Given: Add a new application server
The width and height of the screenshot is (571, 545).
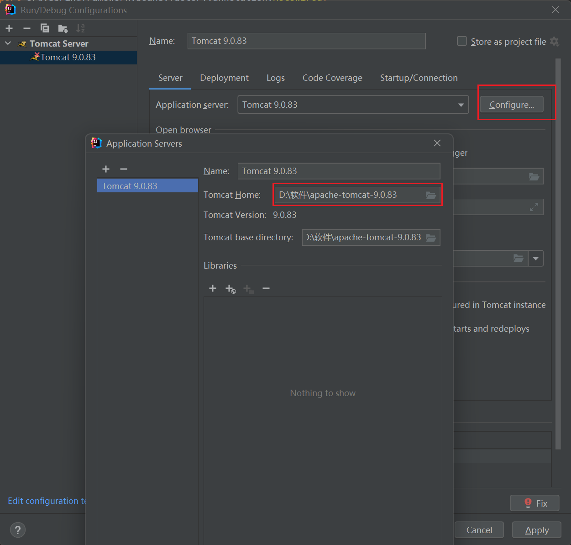Looking at the screenshot, I should click(x=106, y=169).
